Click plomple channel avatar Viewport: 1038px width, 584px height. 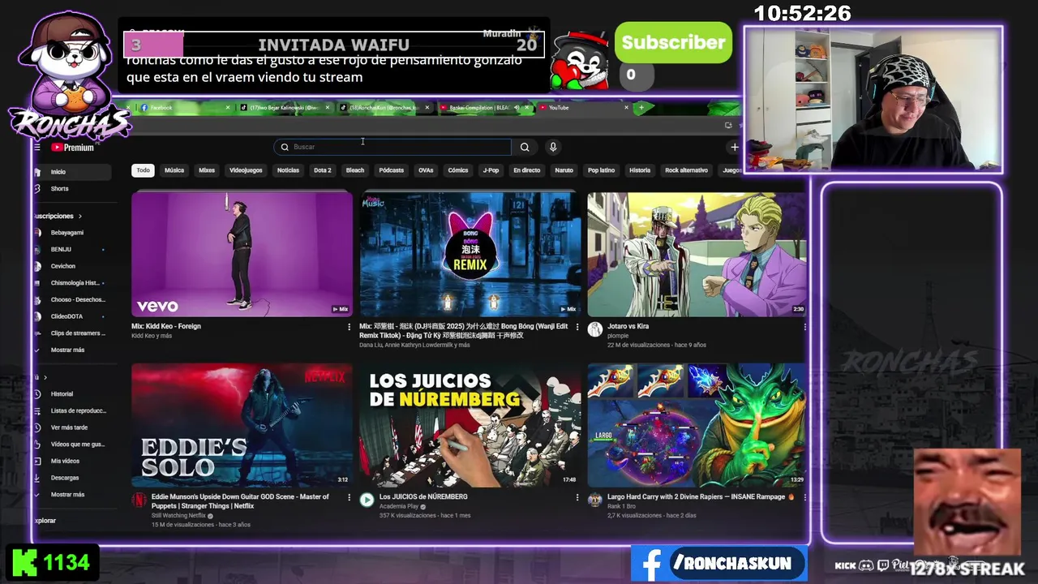[x=595, y=328]
